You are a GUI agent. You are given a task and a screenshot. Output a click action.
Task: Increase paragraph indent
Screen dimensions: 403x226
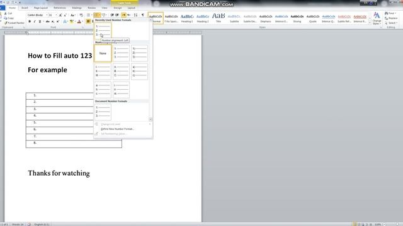(117, 15)
